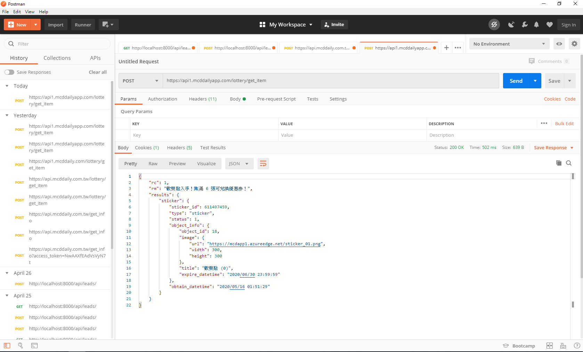This screenshot has width=583, height=352.
Task: Open the File menu
Action: pyautogui.click(x=5, y=11)
